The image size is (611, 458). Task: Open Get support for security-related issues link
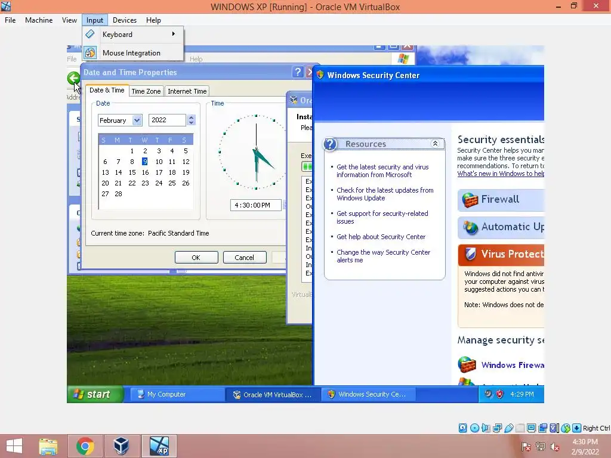click(x=382, y=217)
